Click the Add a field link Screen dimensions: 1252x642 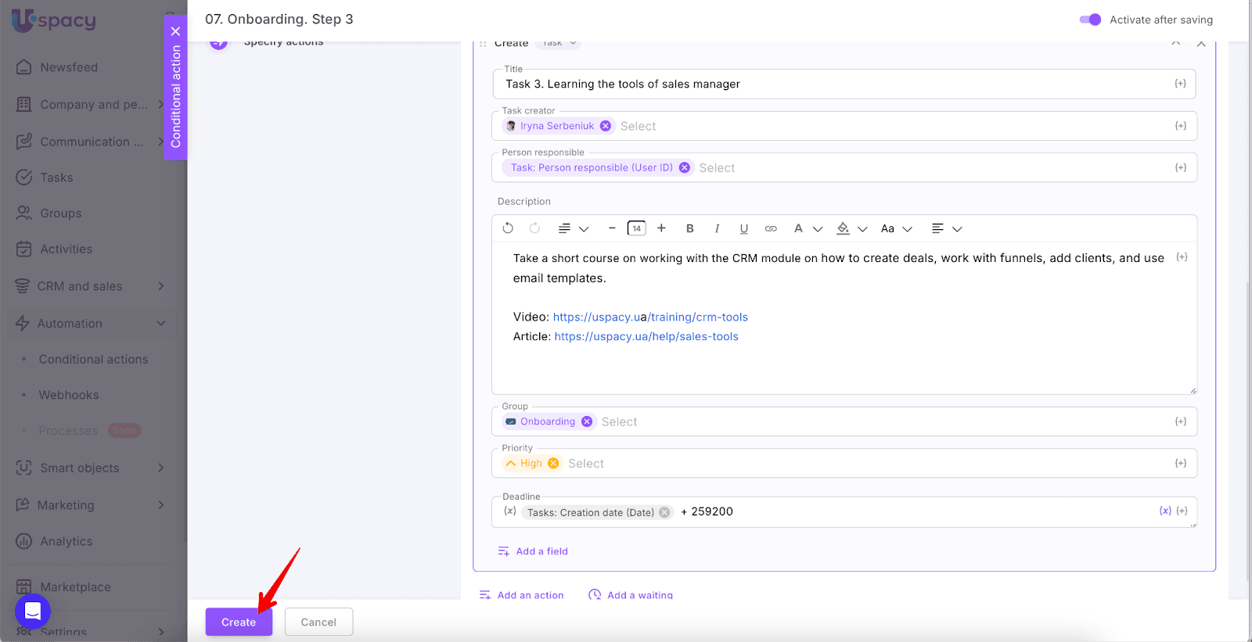coord(541,551)
